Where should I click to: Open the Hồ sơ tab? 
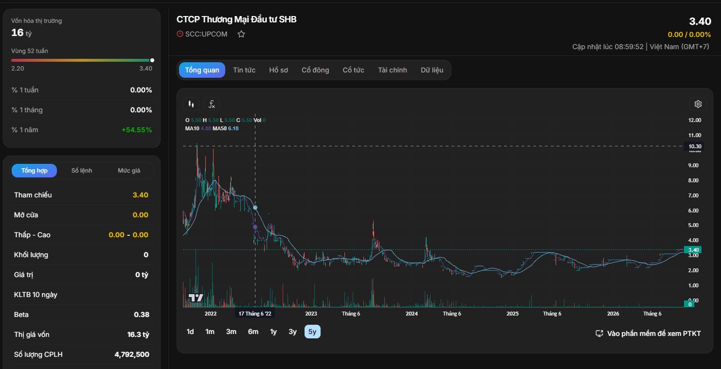click(x=278, y=70)
